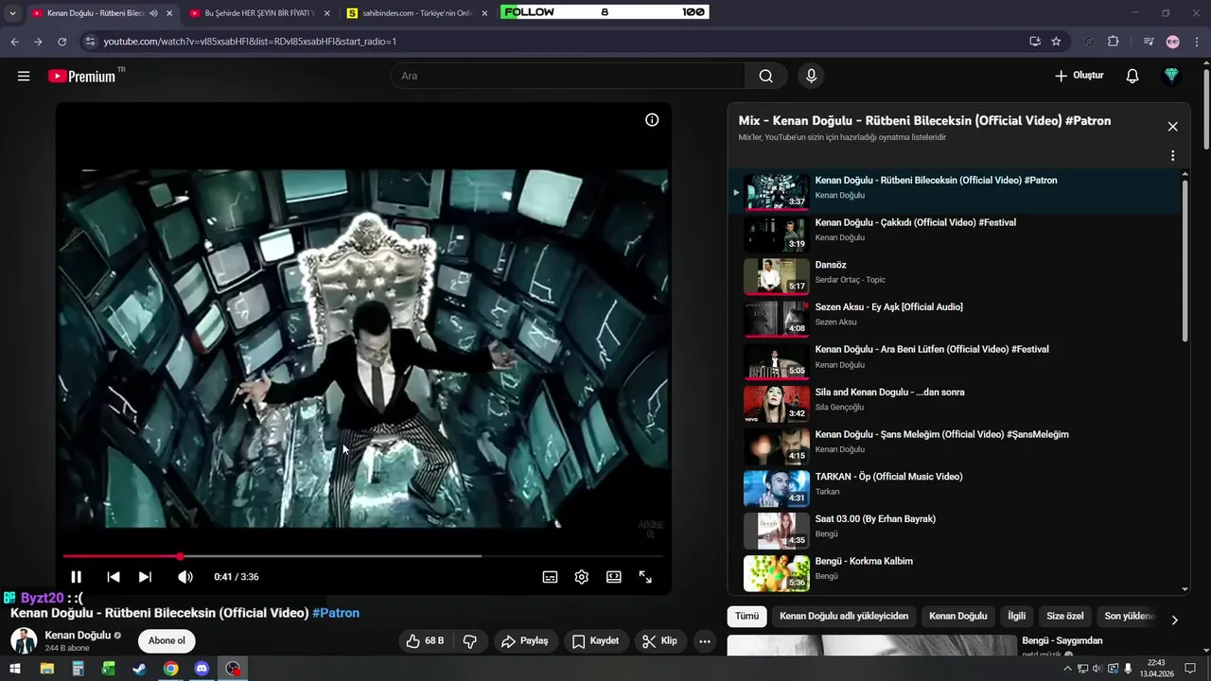Show more chips with right arrow
This screenshot has height=681, width=1211.
(1174, 620)
